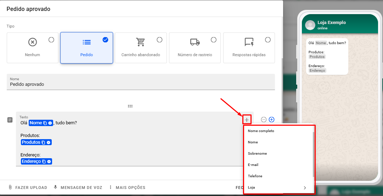The height and width of the screenshot is (196, 383).
Task: Remove the Endereço variable chip
Action: click(49, 161)
